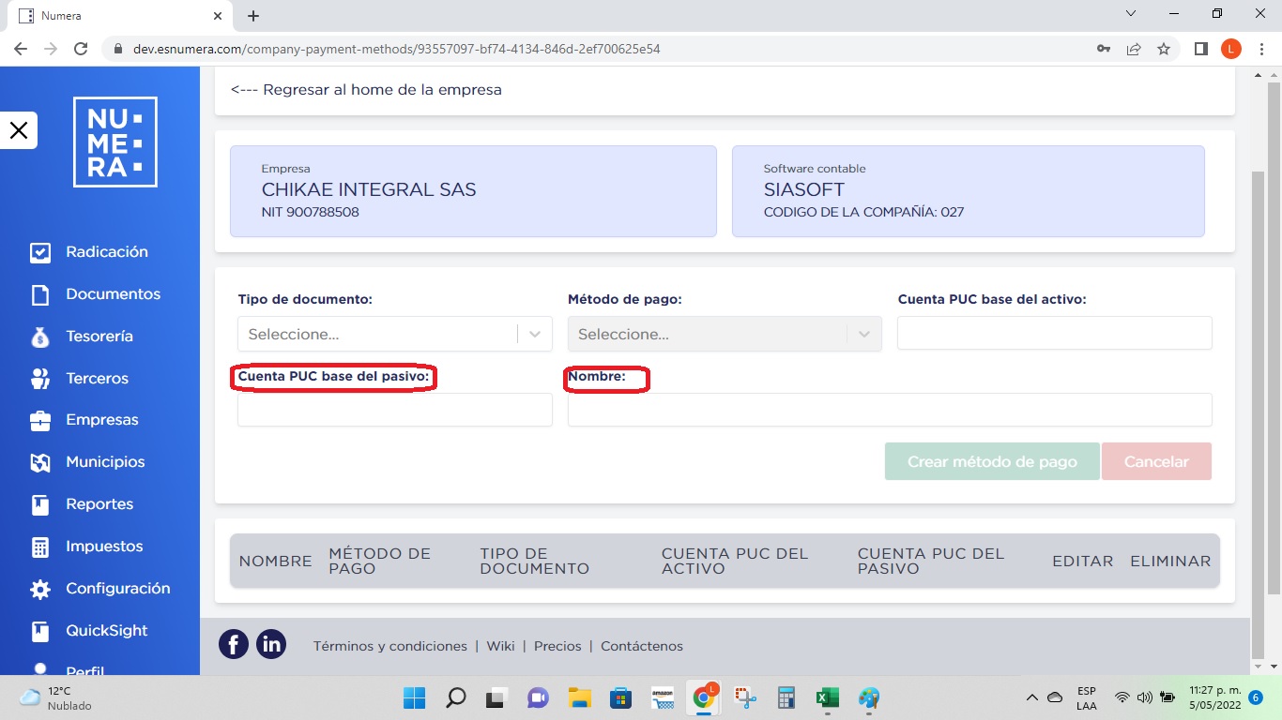Go to QuickSight menu item
Image resolution: width=1282 pixels, height=720 pixels.
pos(107,631)
